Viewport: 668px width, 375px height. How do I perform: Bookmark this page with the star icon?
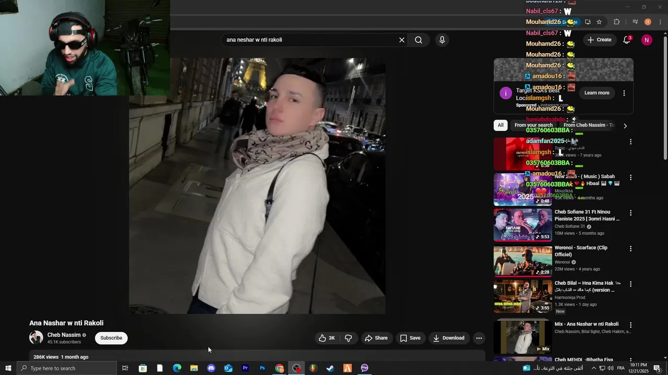[599, 22]
